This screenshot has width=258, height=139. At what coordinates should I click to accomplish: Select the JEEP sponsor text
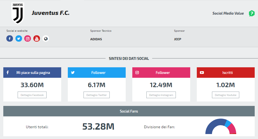pos(178,39)
